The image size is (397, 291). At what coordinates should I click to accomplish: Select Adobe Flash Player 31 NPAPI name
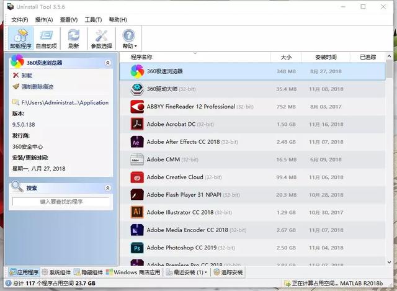(x=184, y=195)
